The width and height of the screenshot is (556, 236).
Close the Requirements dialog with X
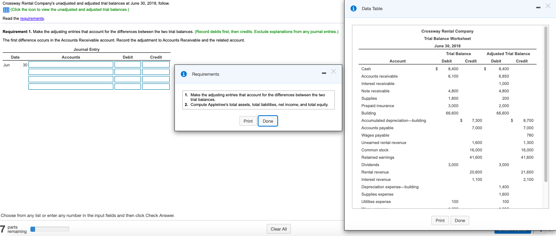coord(333,71)
